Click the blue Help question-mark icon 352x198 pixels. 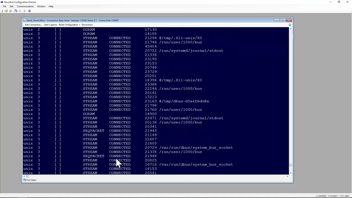pos(29,11)
